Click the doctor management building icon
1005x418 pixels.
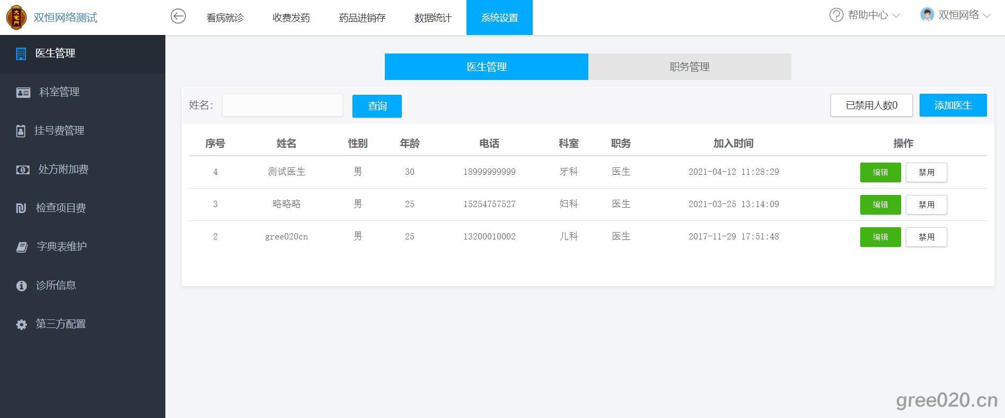pos(21,54)
